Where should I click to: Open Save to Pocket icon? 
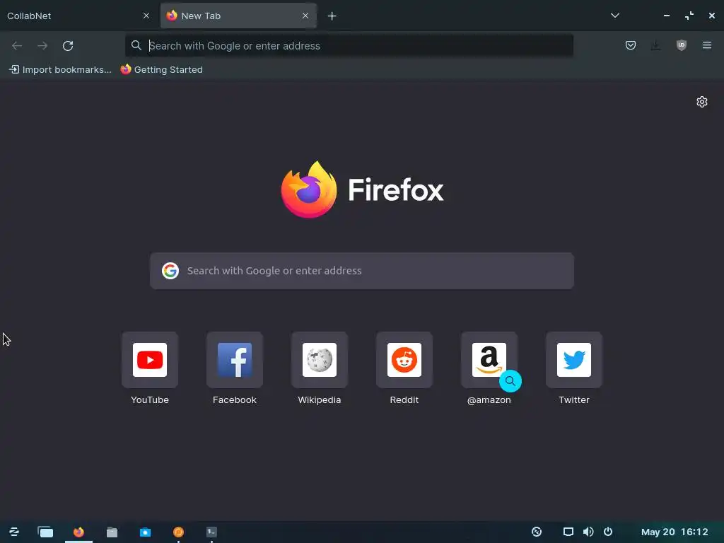coord(630,45)
